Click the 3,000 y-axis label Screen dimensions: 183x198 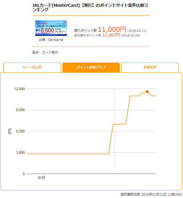pos(20,153)
